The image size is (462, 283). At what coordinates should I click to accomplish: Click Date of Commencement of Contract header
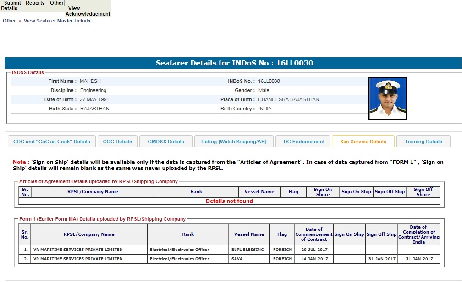314,234
